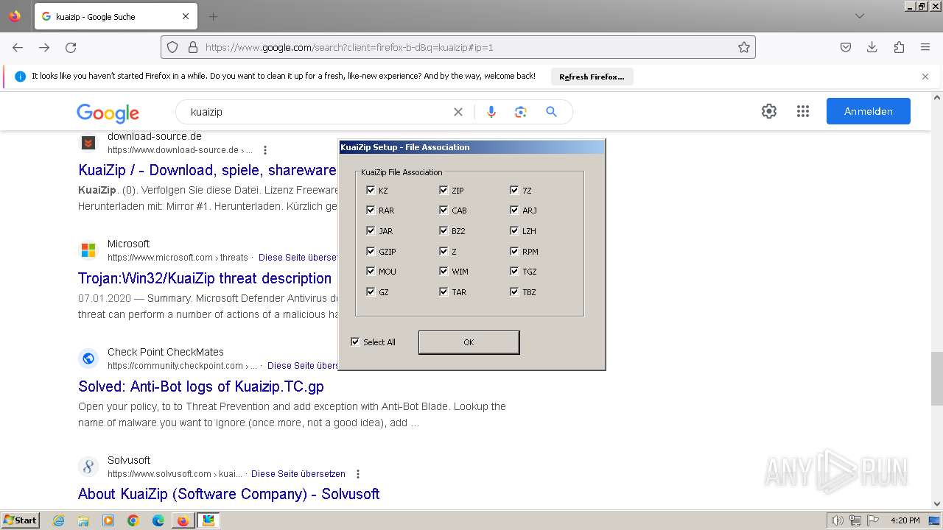Screen dimensions: 943x530
Task: Uncheck the KZ file association
Action: tap(371, 190)
